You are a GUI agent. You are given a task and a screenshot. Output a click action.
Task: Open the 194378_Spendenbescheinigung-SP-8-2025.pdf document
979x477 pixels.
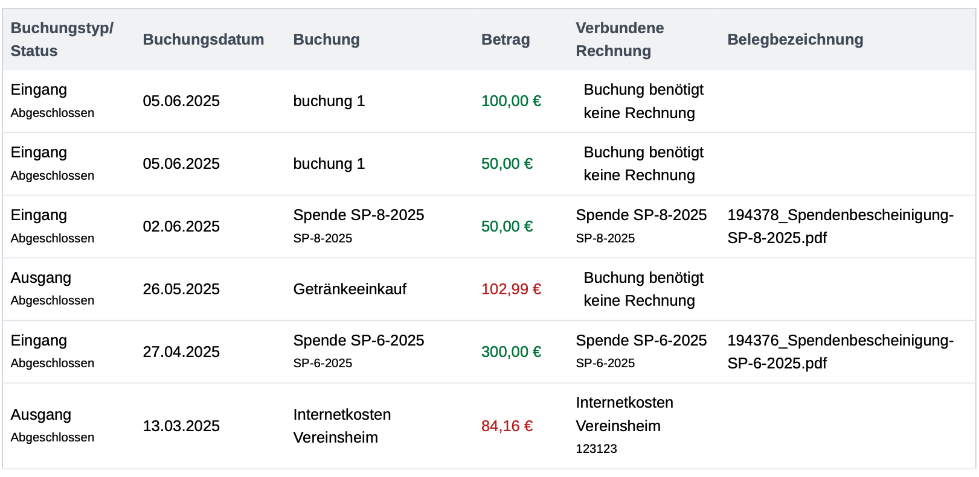pos(840,226)
